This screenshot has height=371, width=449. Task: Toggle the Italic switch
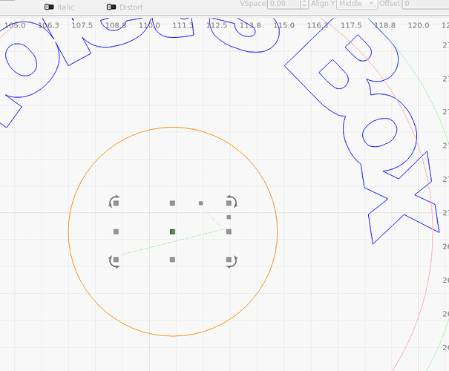[x=49, y=7]
